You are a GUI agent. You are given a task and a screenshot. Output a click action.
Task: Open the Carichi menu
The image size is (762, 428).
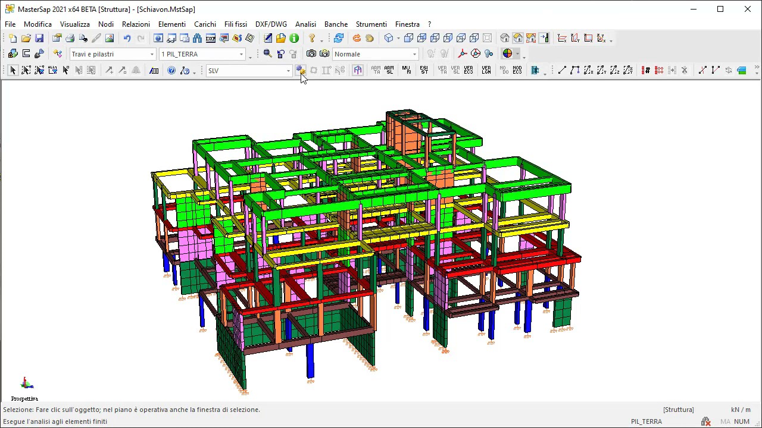tap(205, 24)
